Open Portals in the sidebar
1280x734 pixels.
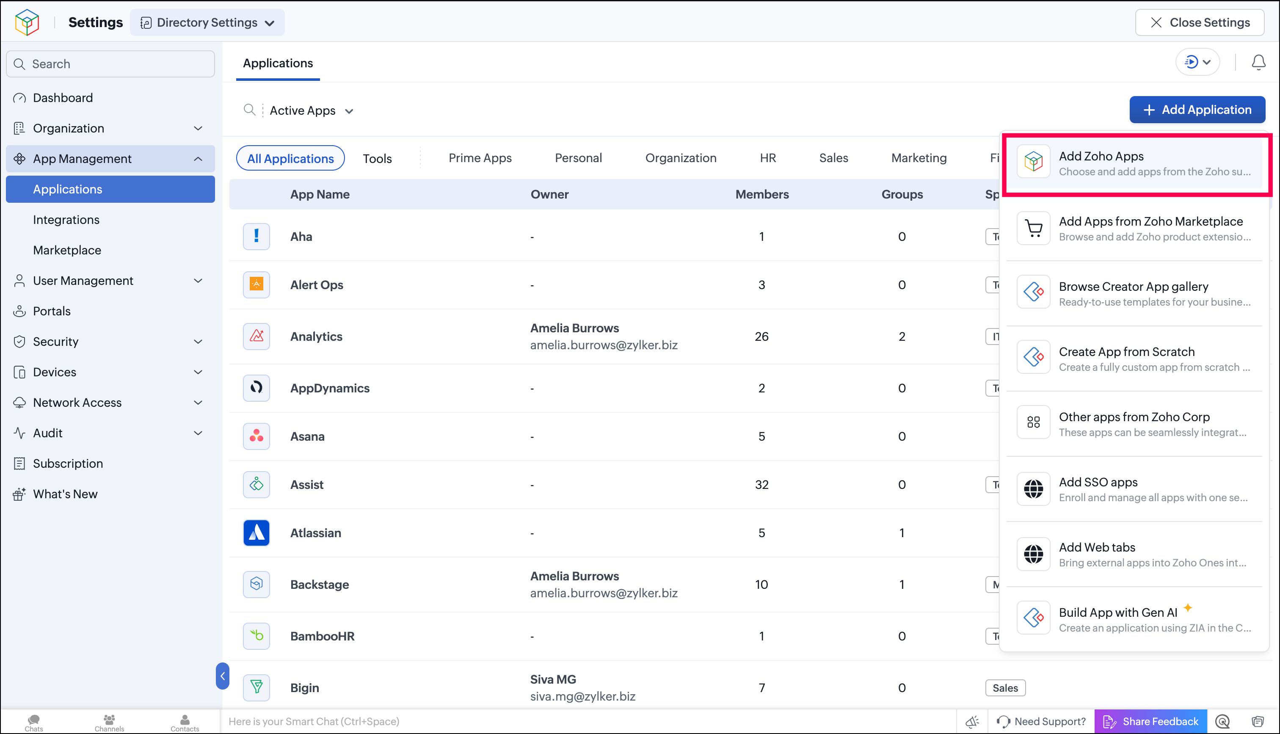pos(110,311)
